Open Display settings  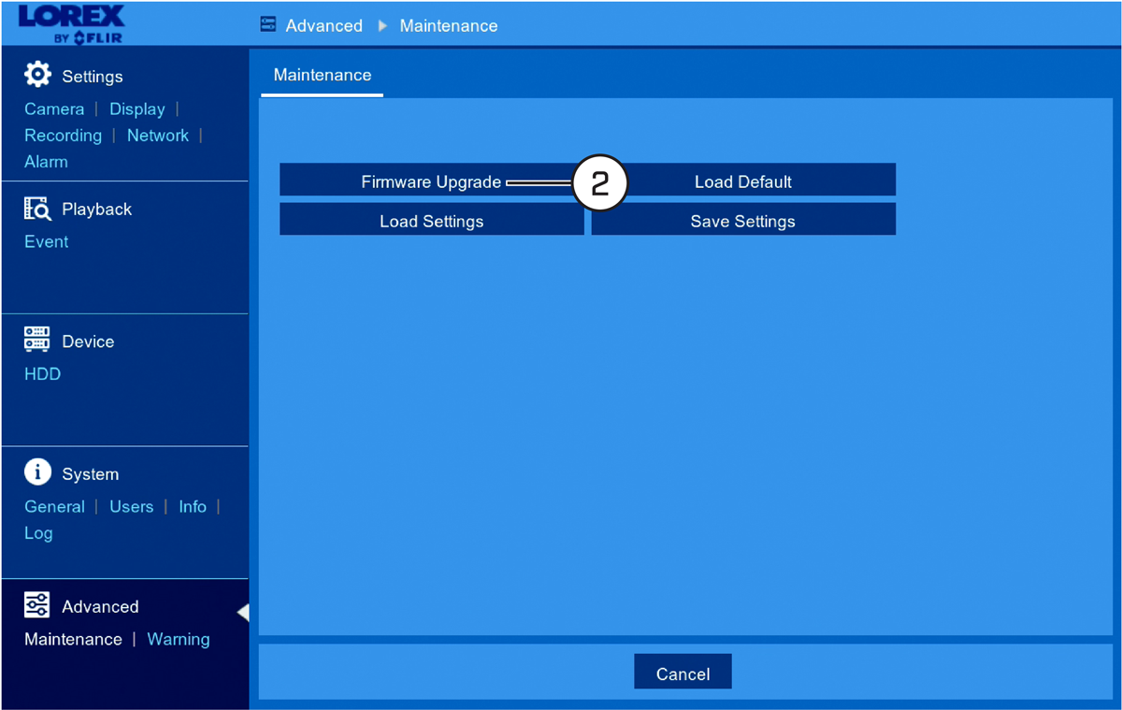(x=137, y=109)
